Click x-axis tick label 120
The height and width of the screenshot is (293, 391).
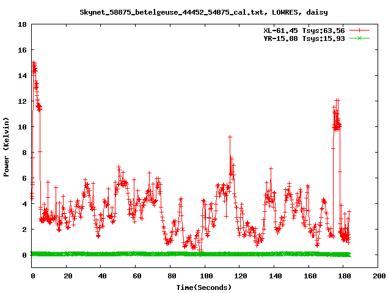(241, 276)
